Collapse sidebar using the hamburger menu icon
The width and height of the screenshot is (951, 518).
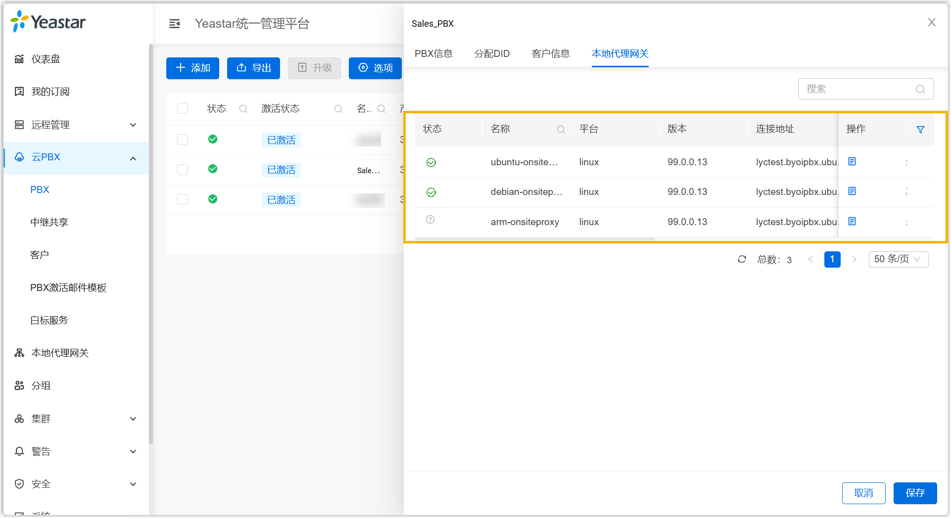click(174, 24)
